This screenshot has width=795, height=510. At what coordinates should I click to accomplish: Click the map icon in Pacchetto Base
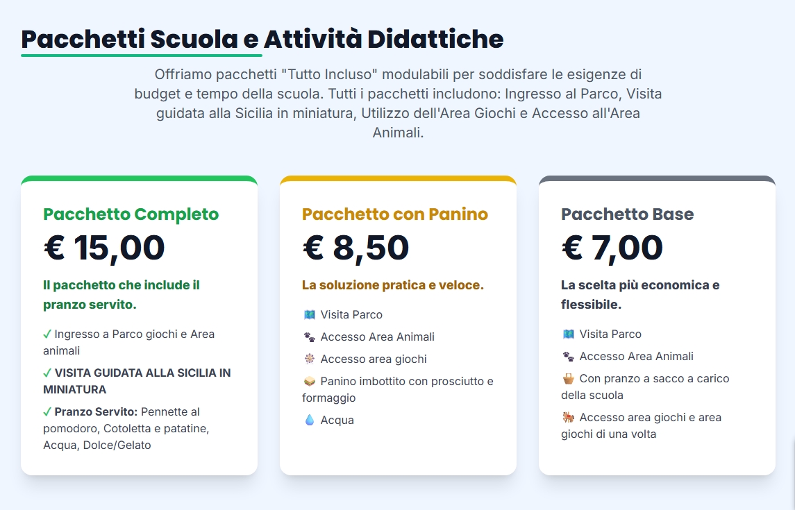pos(569,334)
